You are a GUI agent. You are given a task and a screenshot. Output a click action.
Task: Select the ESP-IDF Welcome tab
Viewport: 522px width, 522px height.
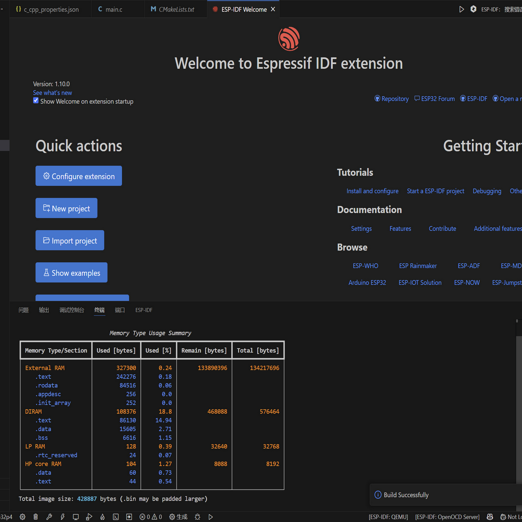tap(244, 9)
